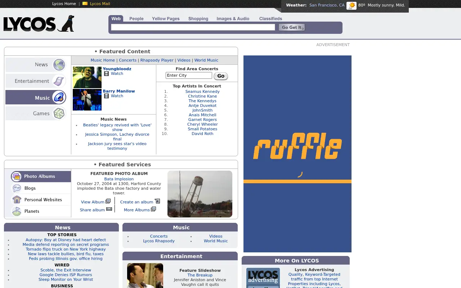This screenshot has height=288, width=461.
Task: Open The Breakup slideshow link
Action: click(200, 275)
